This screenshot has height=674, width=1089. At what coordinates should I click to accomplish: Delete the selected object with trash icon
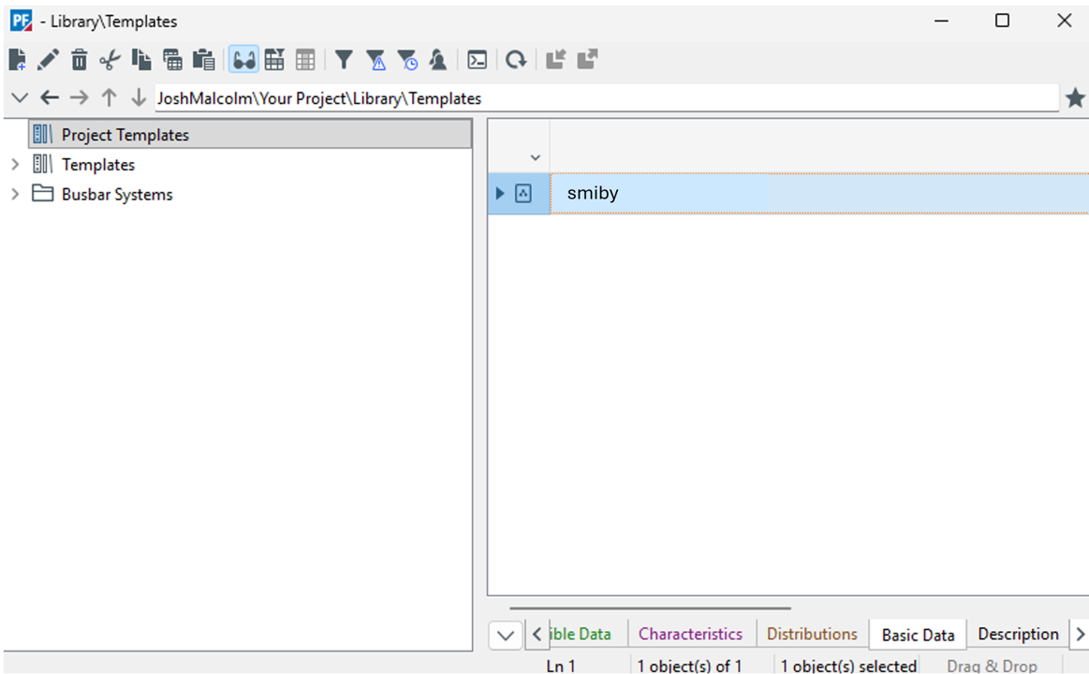(x=80, y=60)
